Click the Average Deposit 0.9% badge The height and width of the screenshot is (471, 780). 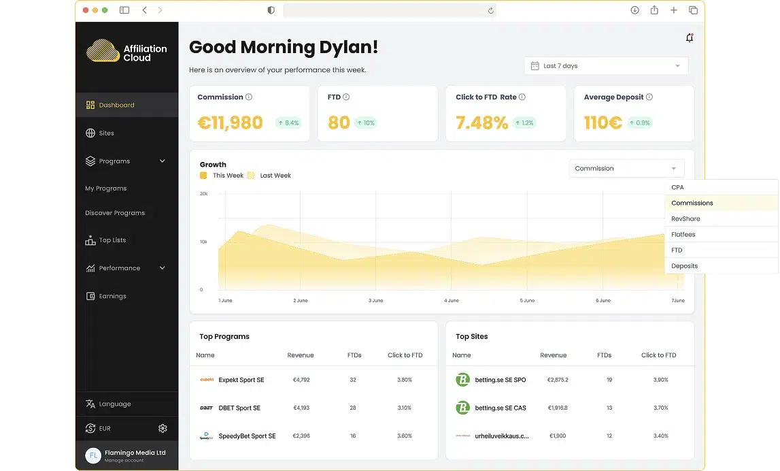pyautogui.click(x=639, y=123)
